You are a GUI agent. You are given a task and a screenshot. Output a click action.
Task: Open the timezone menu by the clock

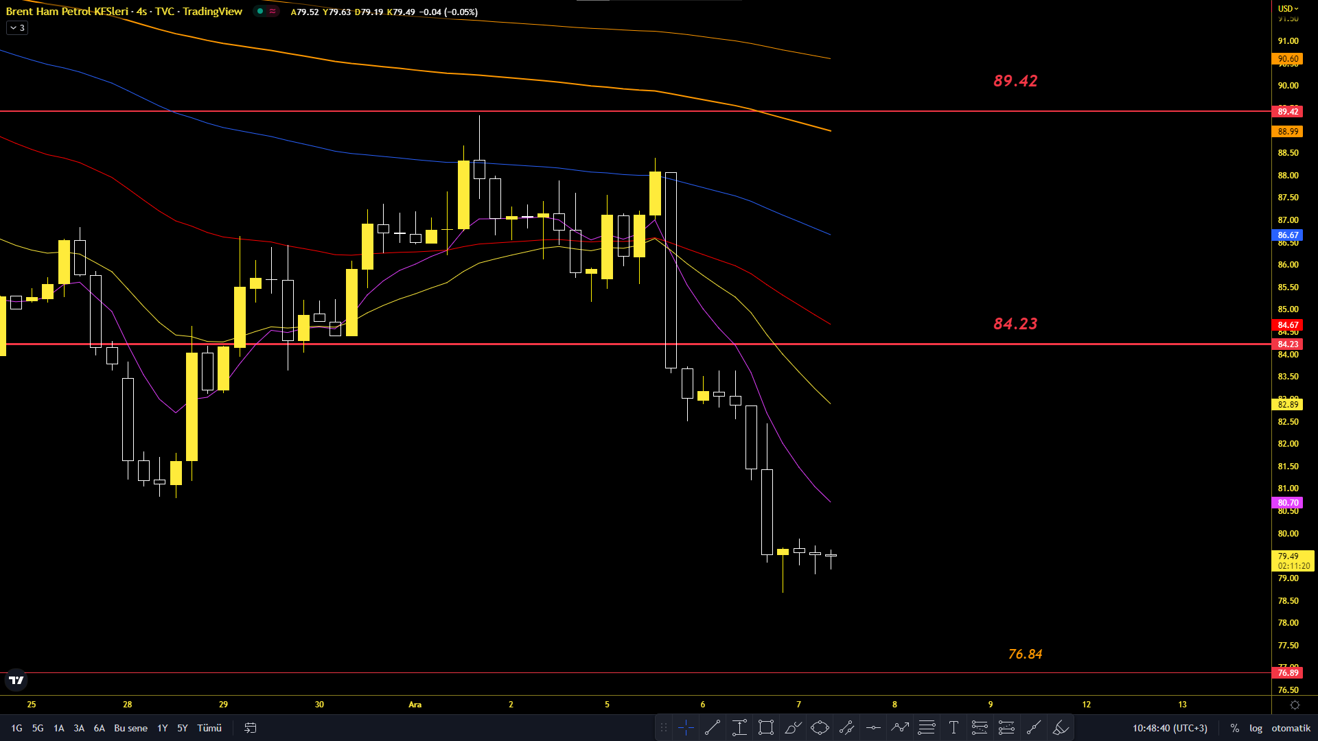(1170, 728)
